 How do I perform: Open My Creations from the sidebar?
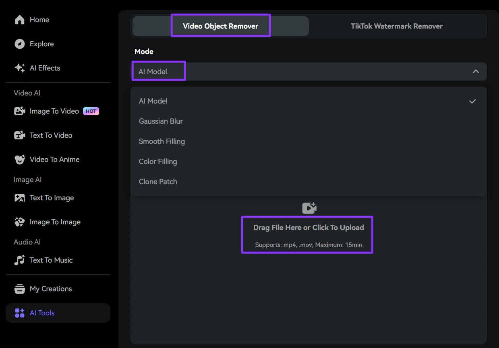[50, 289]
